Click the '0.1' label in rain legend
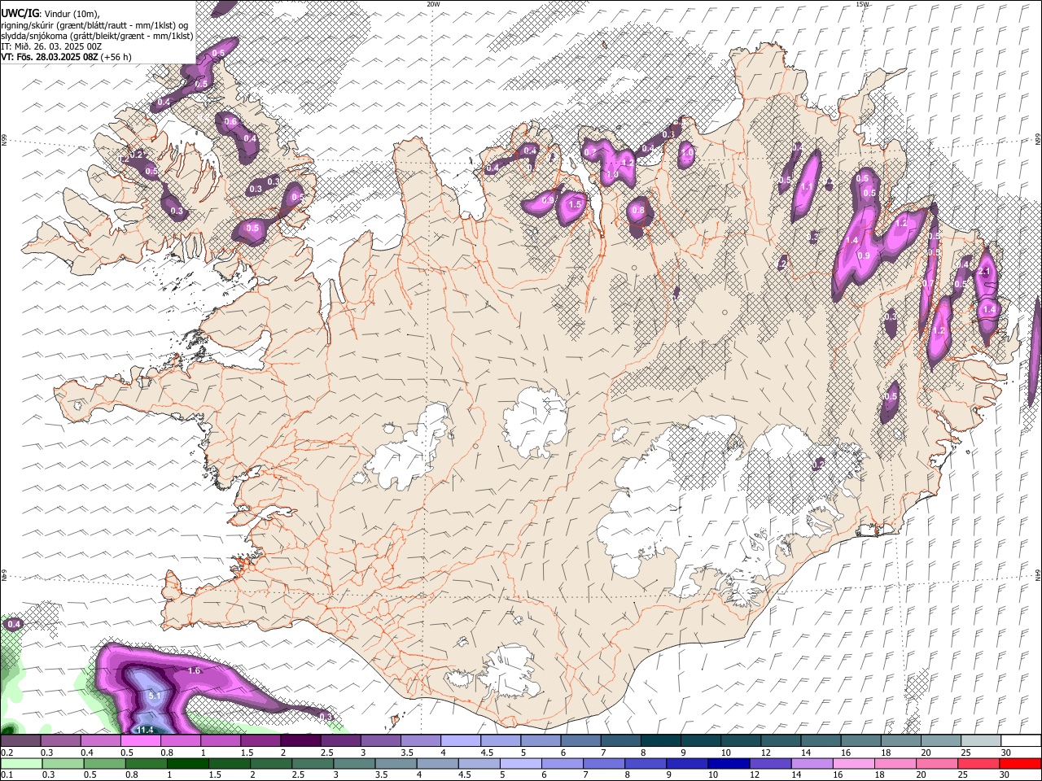This screenshot has width=1042, height=781. [x=7, y=775]
